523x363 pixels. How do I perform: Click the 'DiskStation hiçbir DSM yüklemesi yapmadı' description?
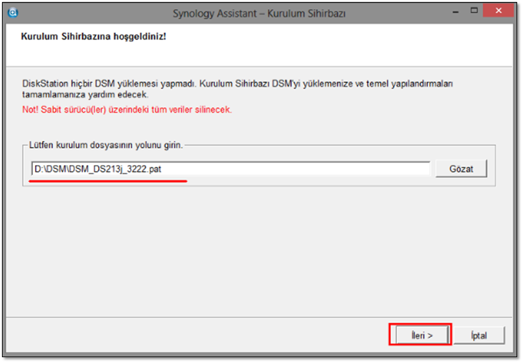(237, 89)
